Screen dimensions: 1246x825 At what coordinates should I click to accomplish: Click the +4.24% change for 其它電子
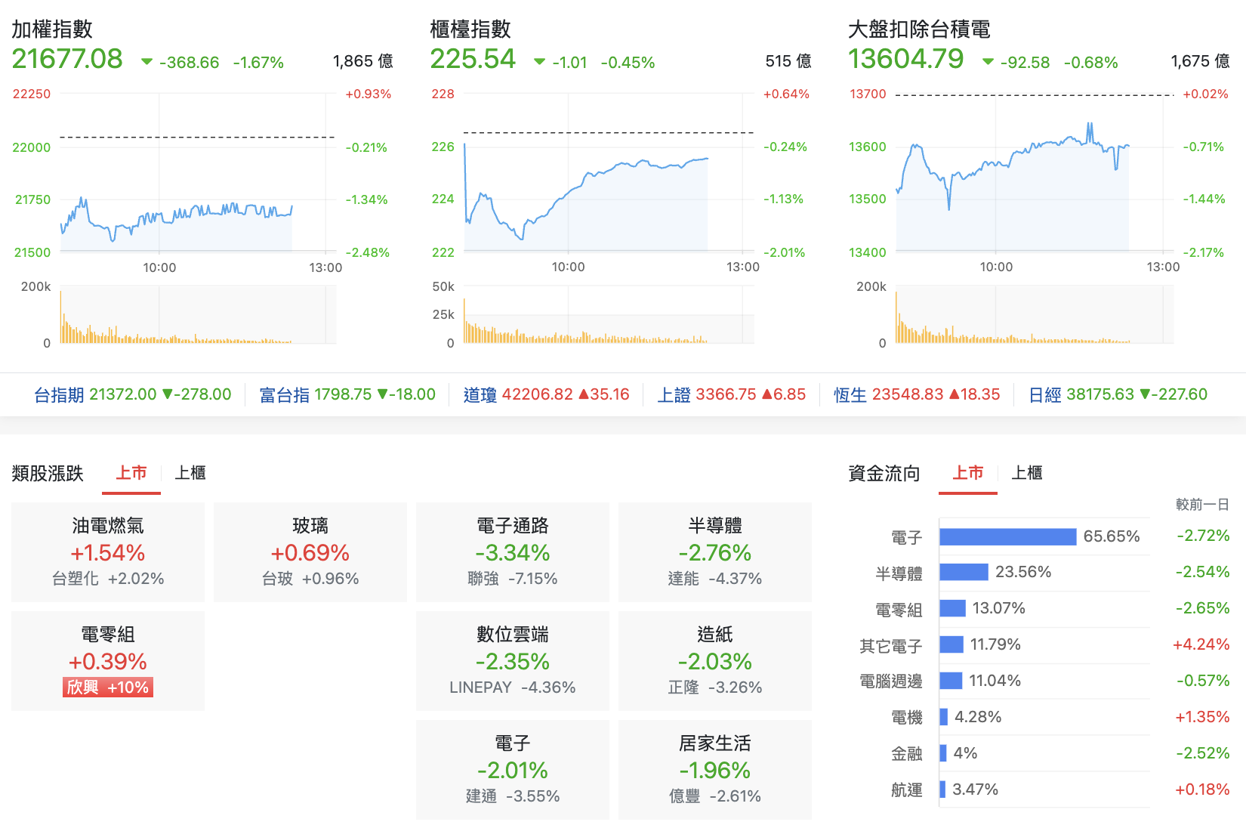(x=1201, y=644)
